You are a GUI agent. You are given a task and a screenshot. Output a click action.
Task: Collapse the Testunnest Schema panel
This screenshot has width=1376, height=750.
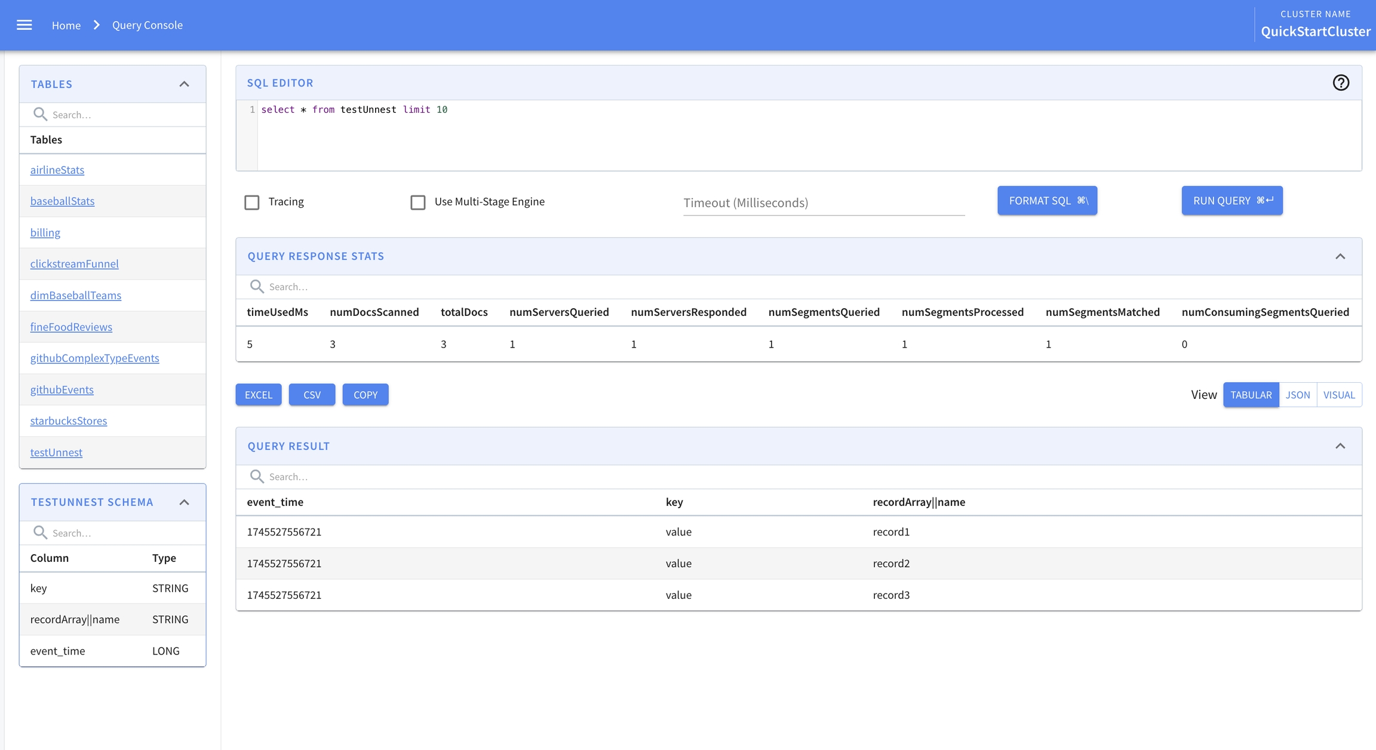[184, 502]
